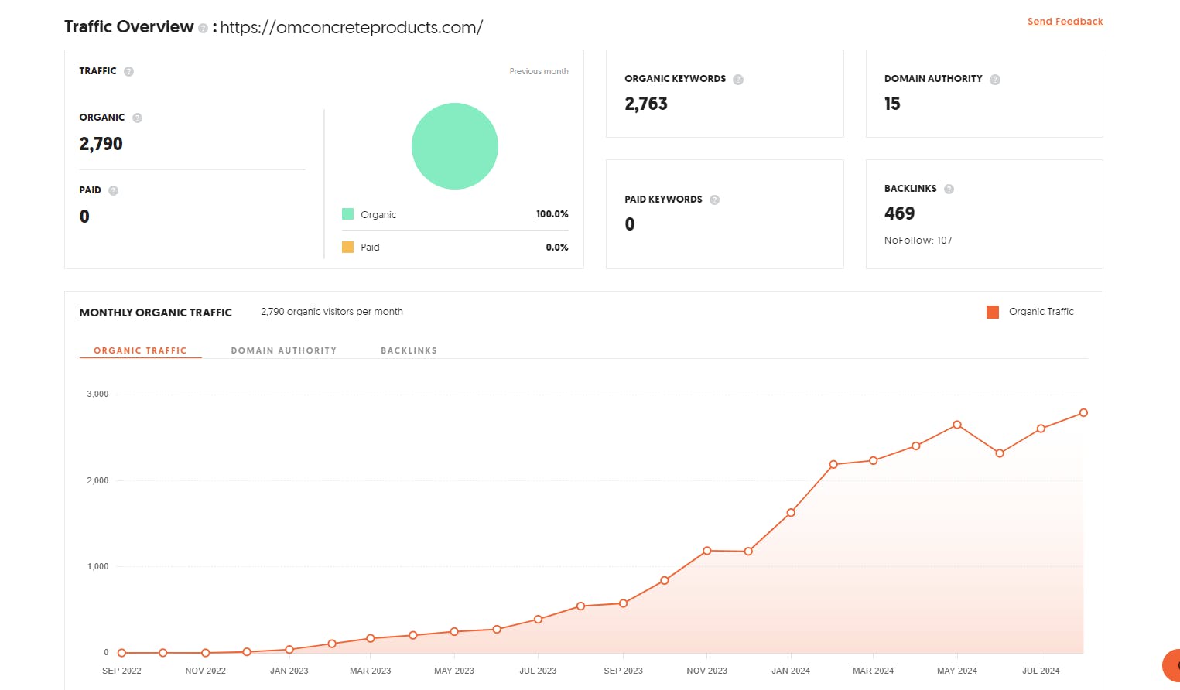The height and width of the screenshot is (690, 1180).
Task: Open the Send Feedback link
Action: [x=1065, y=22]
